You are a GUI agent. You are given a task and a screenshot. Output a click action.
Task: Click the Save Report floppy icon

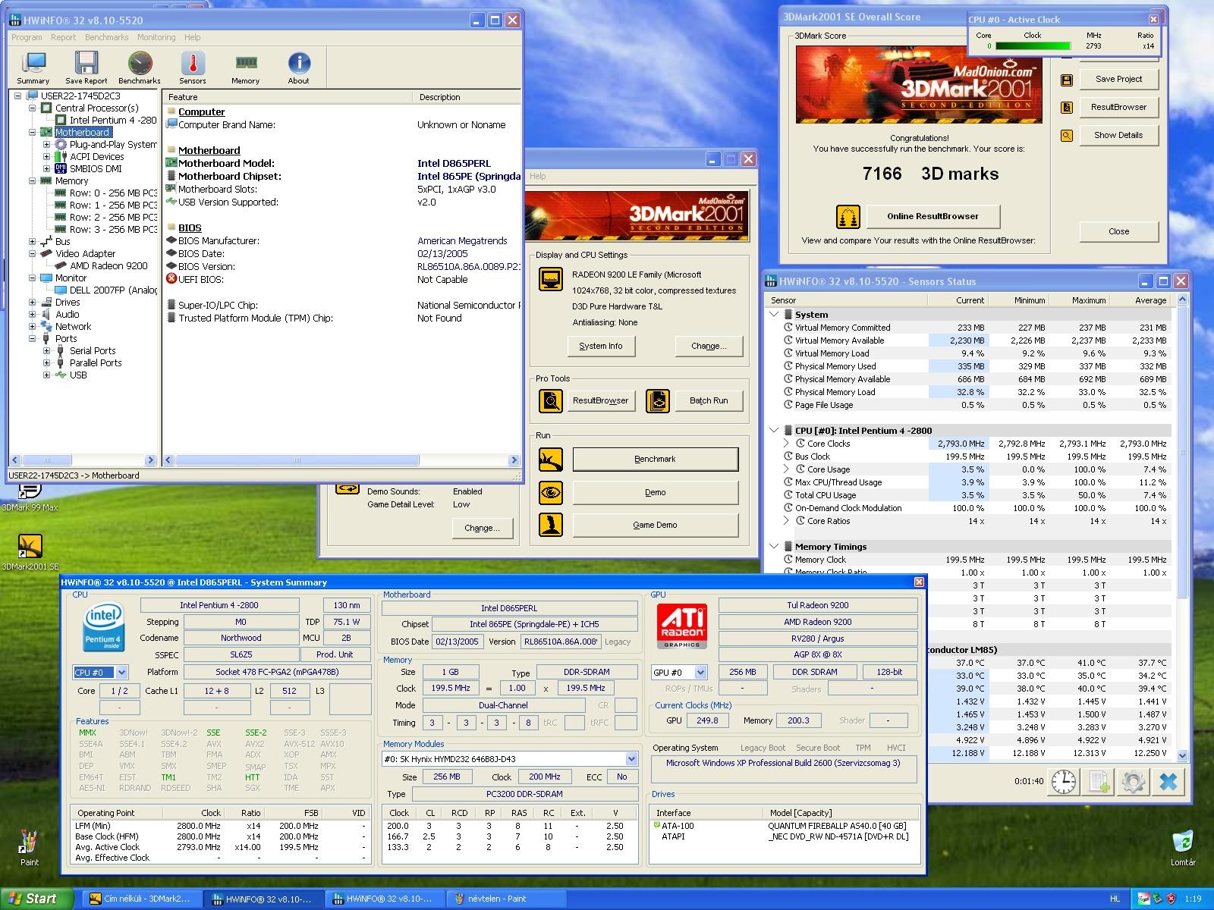pos(86,67)
